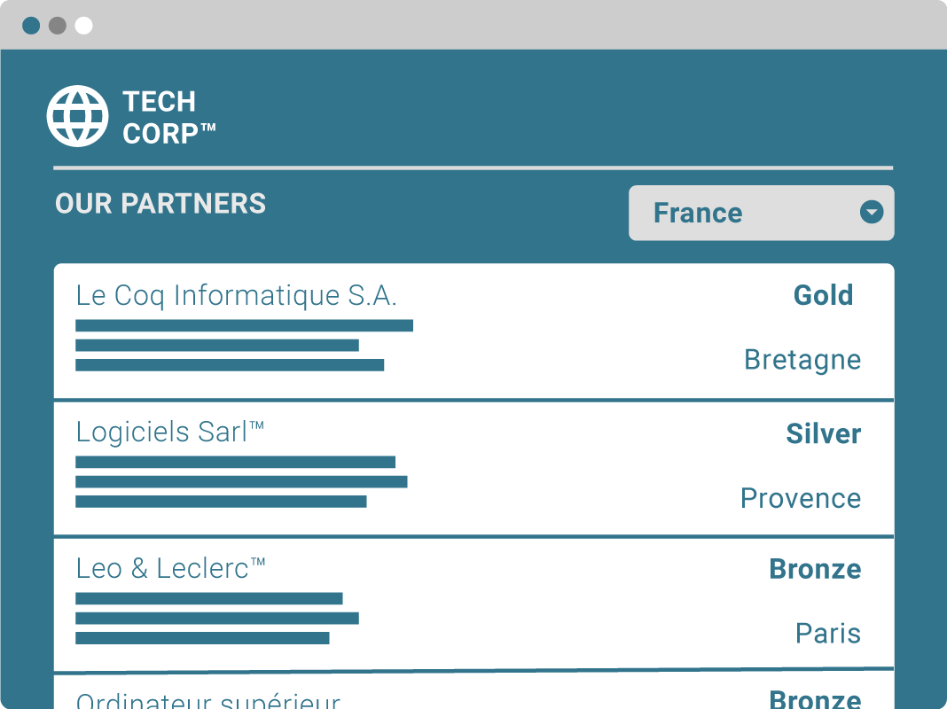Click the Silver tier label
Image resolution: width=947 pixels, height=709 pixels.
pos(823,433)
